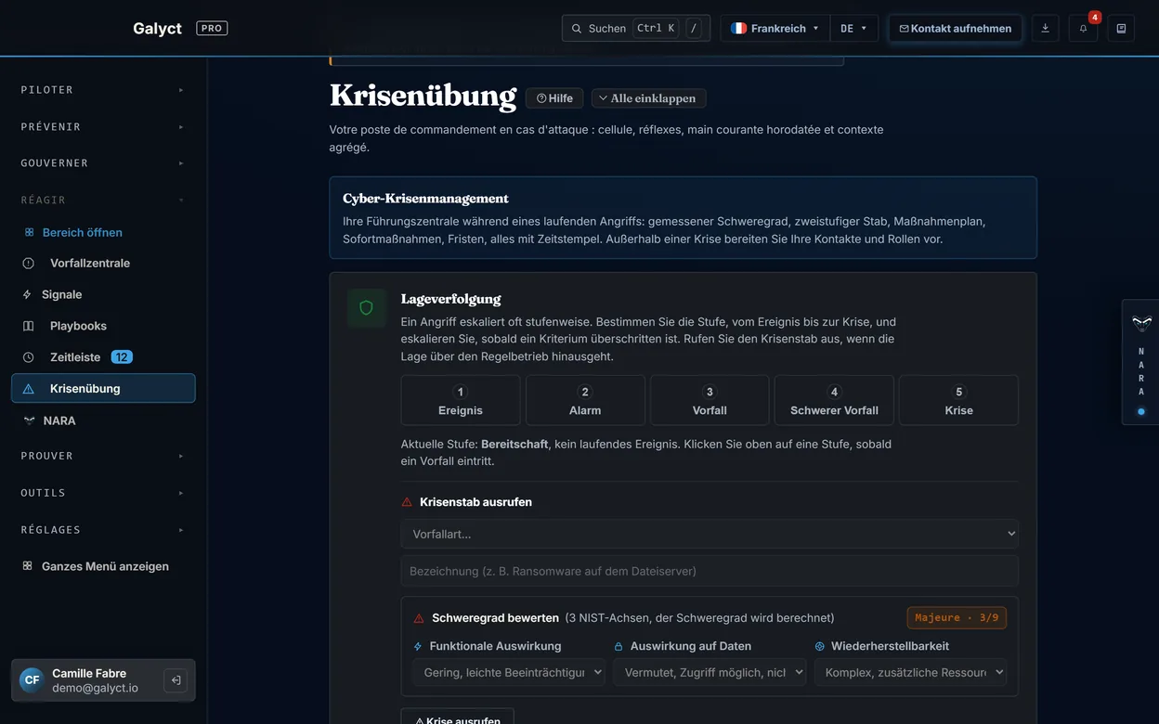Screen dimensions: 1159x724
Task: Click Bereich öffnen link
Action: click(x=83, y=233)
